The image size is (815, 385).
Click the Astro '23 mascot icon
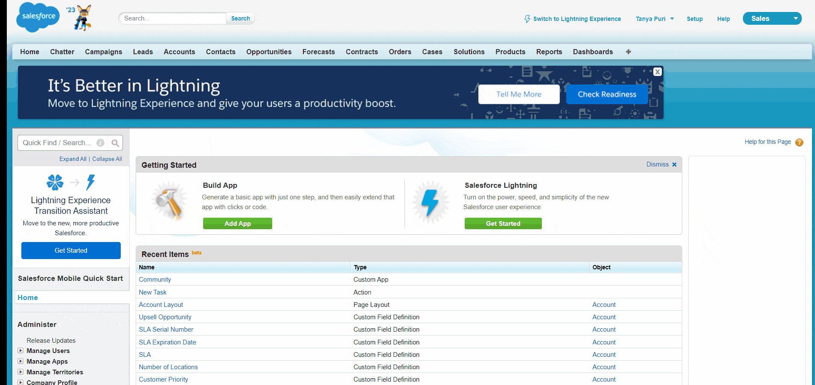point(81,18)
